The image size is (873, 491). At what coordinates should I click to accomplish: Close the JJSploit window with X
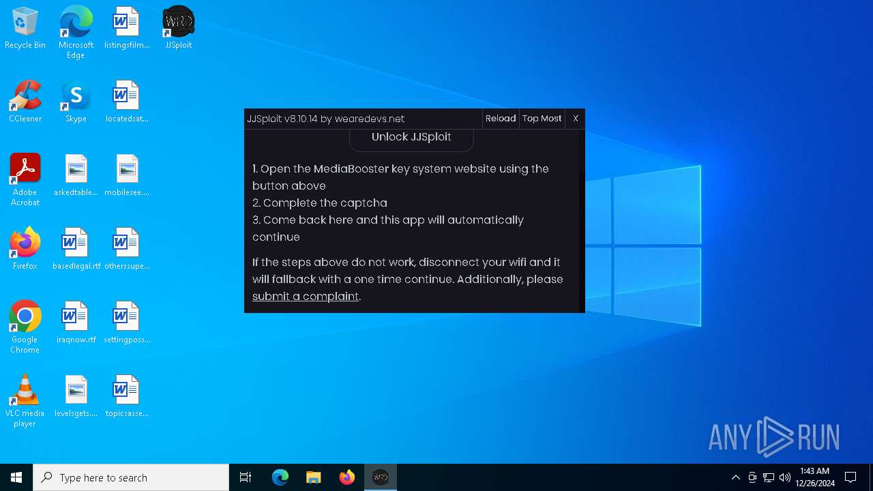[x=576, y=119]
